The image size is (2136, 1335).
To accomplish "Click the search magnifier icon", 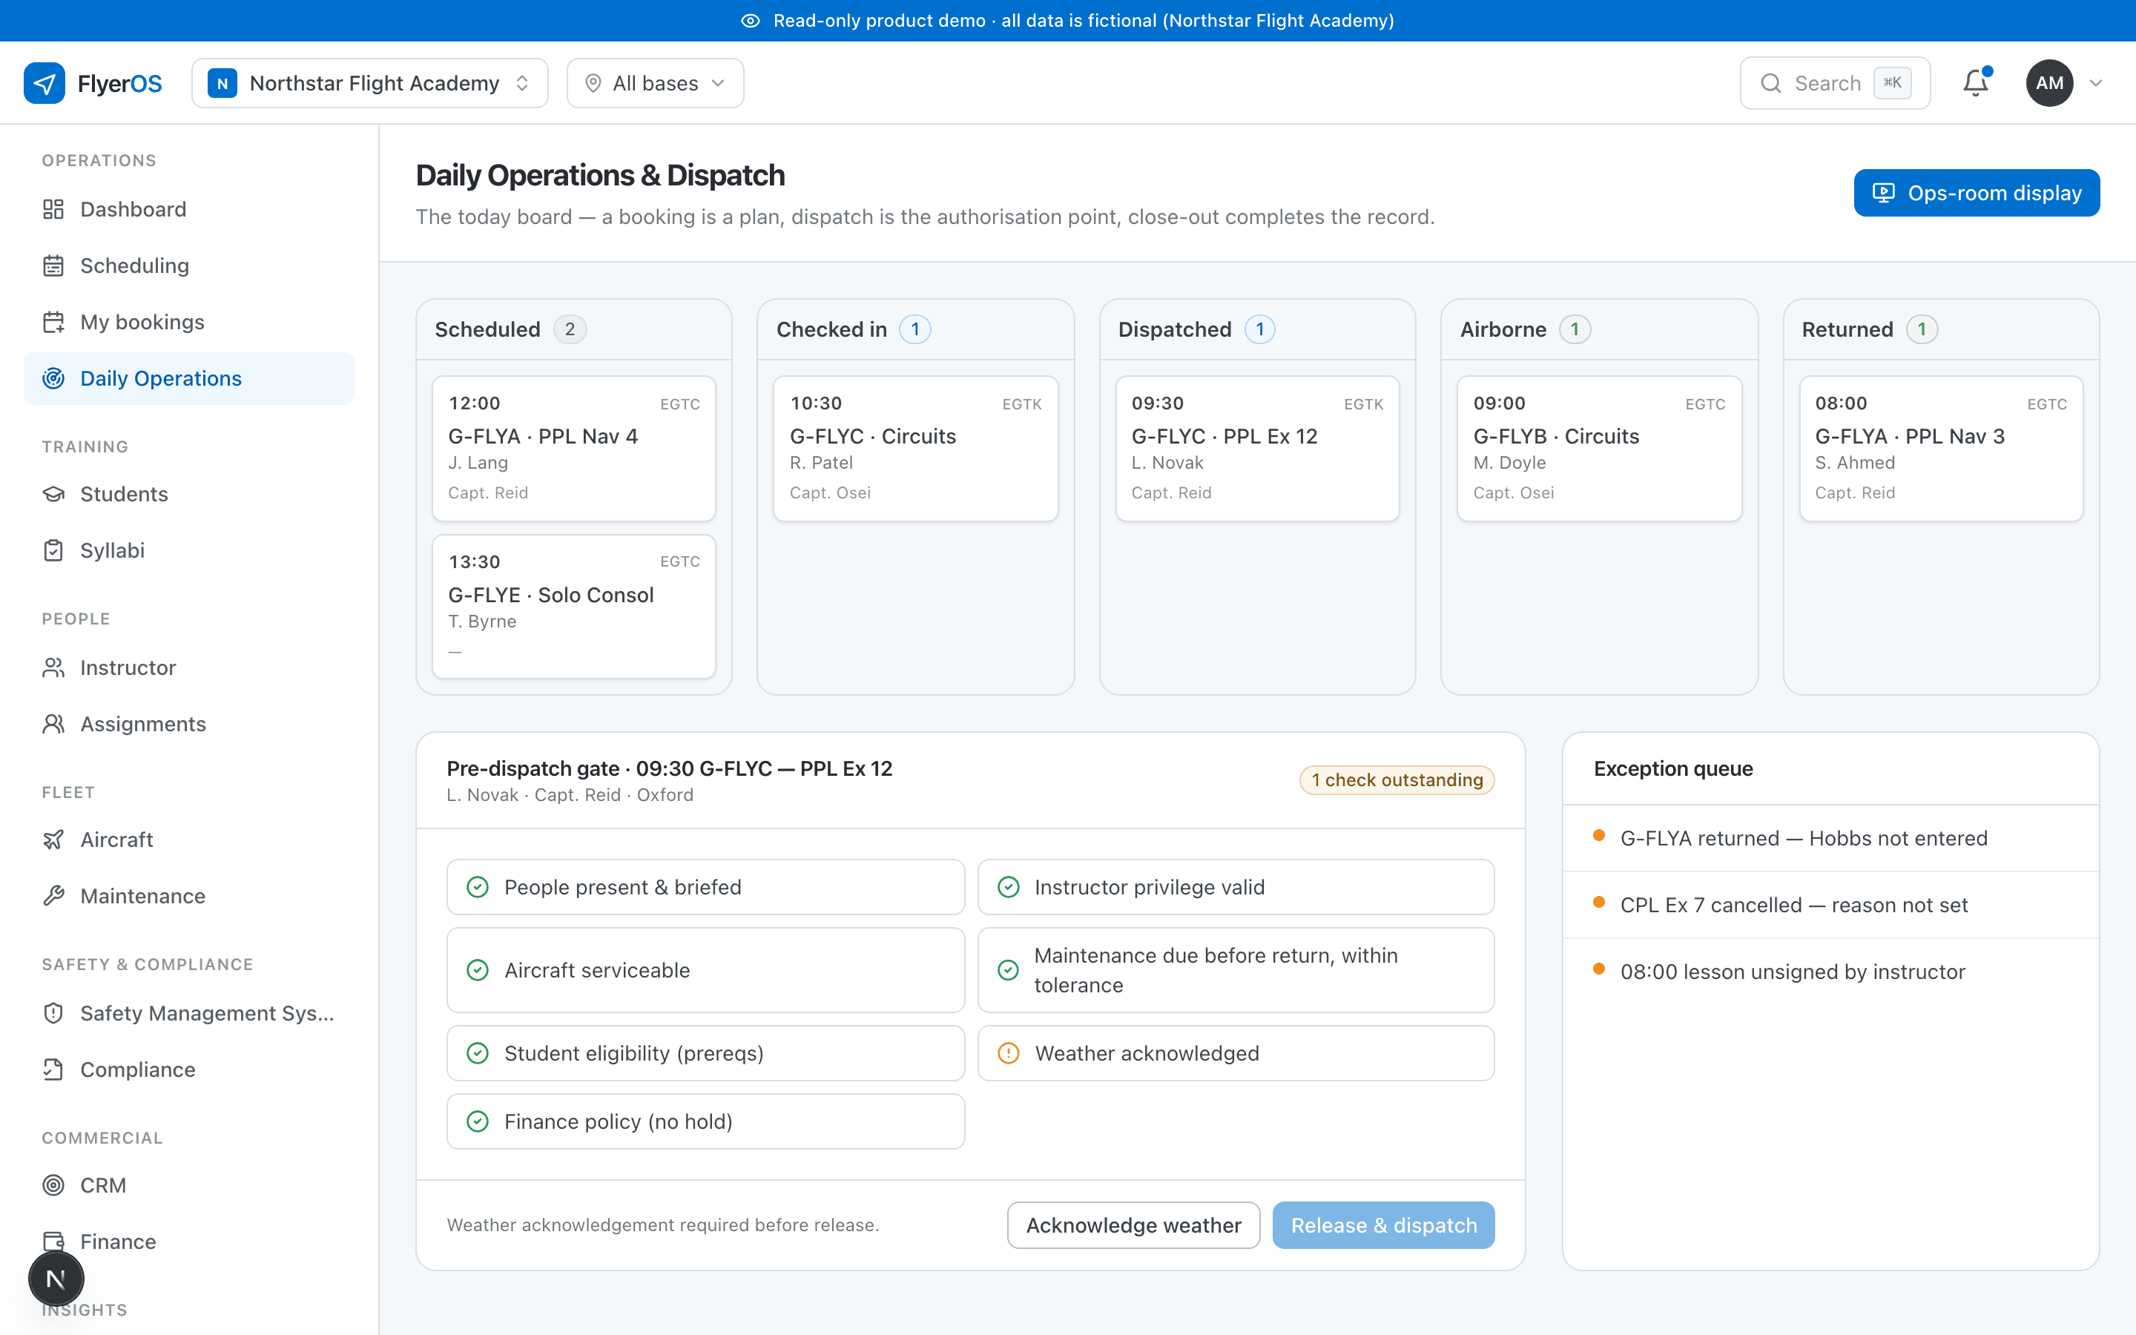I will 1770,83.
